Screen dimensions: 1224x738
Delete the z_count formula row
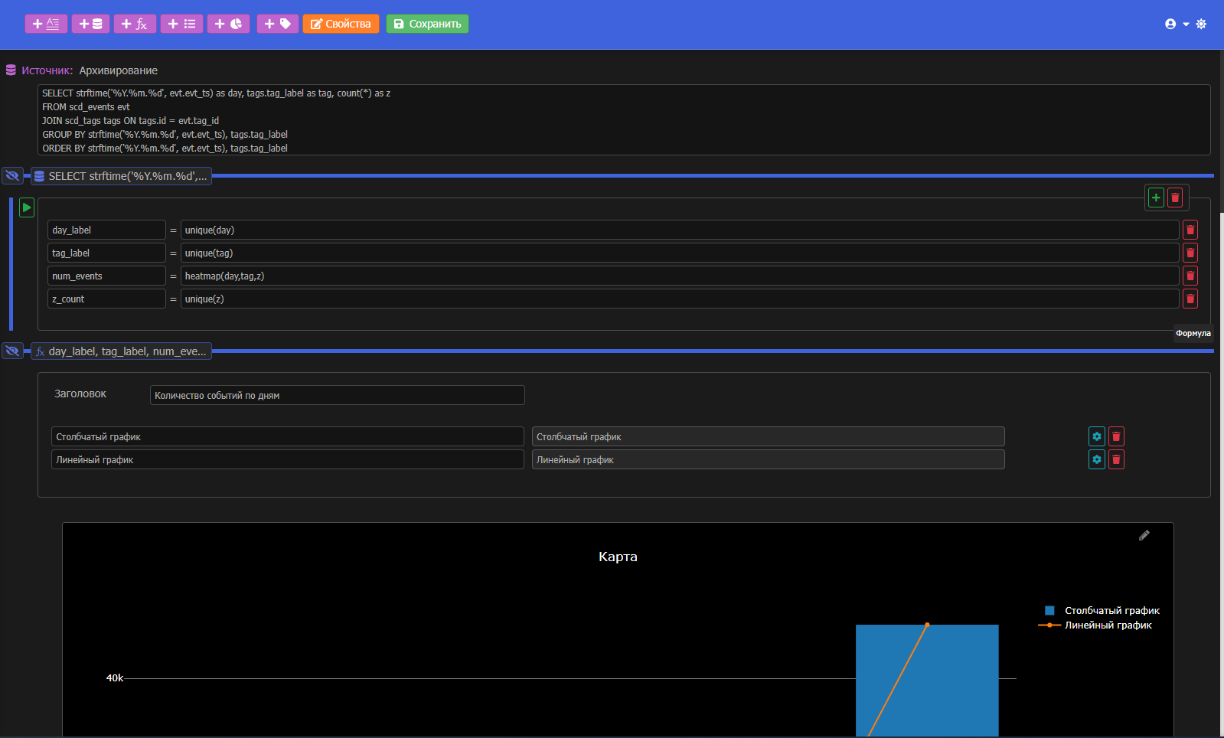[x=1190, y=299]
